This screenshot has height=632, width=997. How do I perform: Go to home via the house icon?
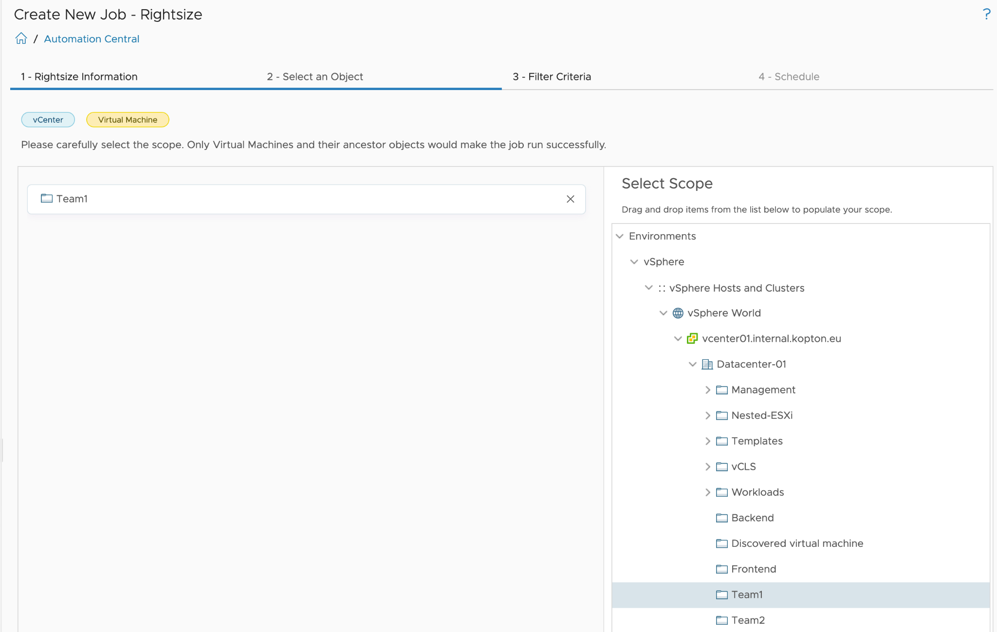(21, 38)
